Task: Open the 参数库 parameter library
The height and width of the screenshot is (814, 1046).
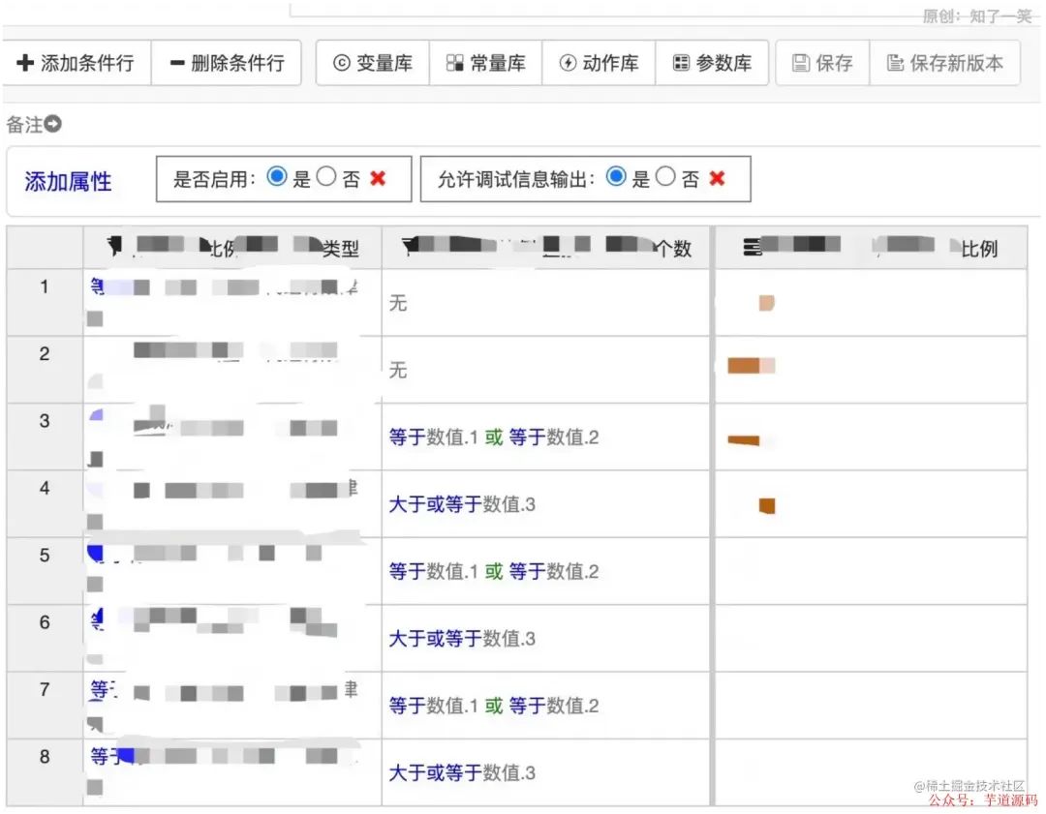Action: coord(713,62)
